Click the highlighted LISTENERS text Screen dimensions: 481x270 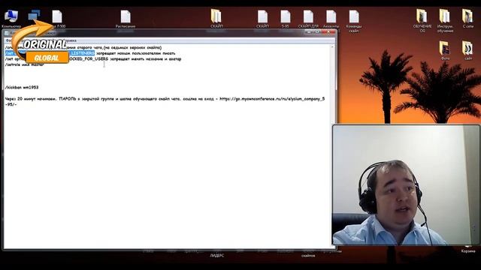83,53
